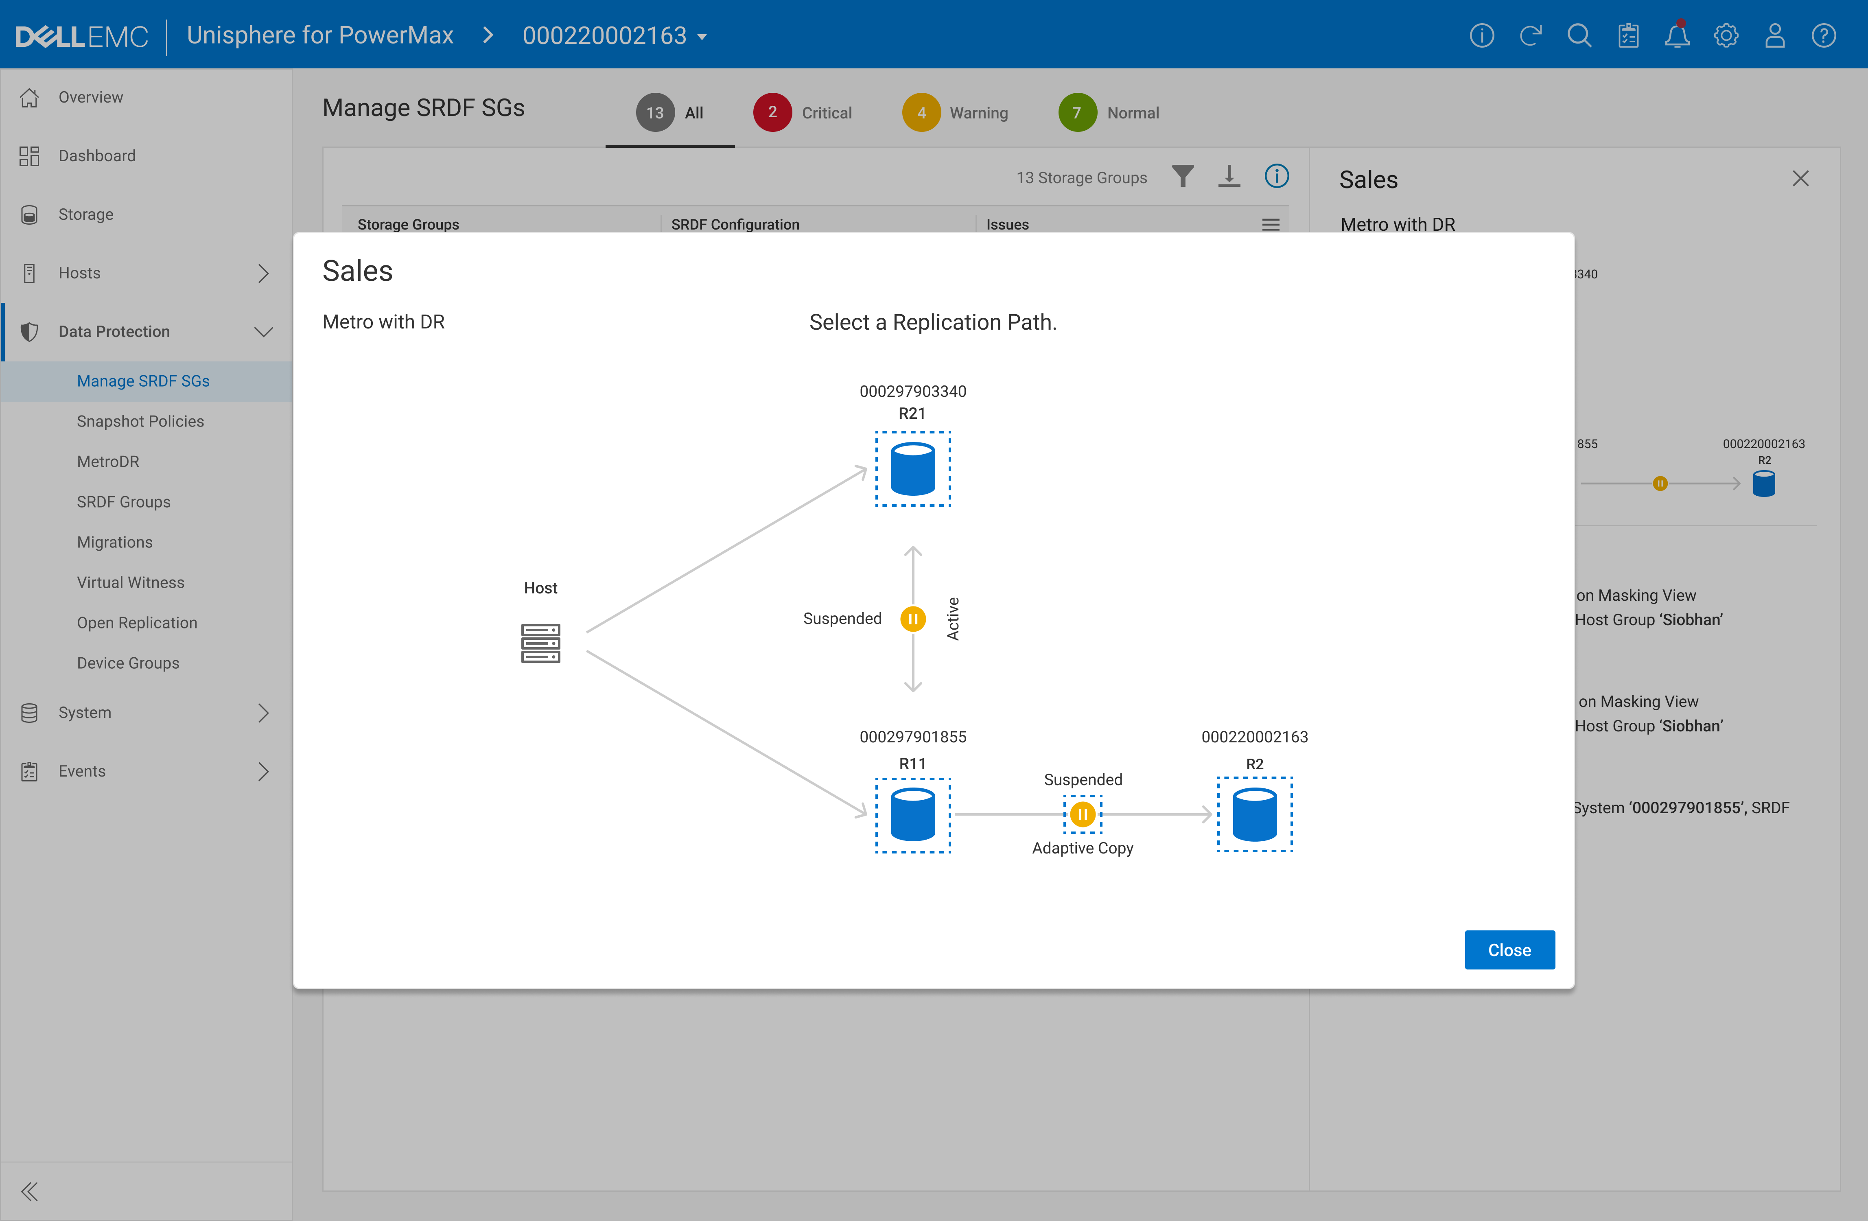Collapse the sidebar with double-chevron
The width and height of the screenshot is (1868, 1221).
tap(30, 1191)
